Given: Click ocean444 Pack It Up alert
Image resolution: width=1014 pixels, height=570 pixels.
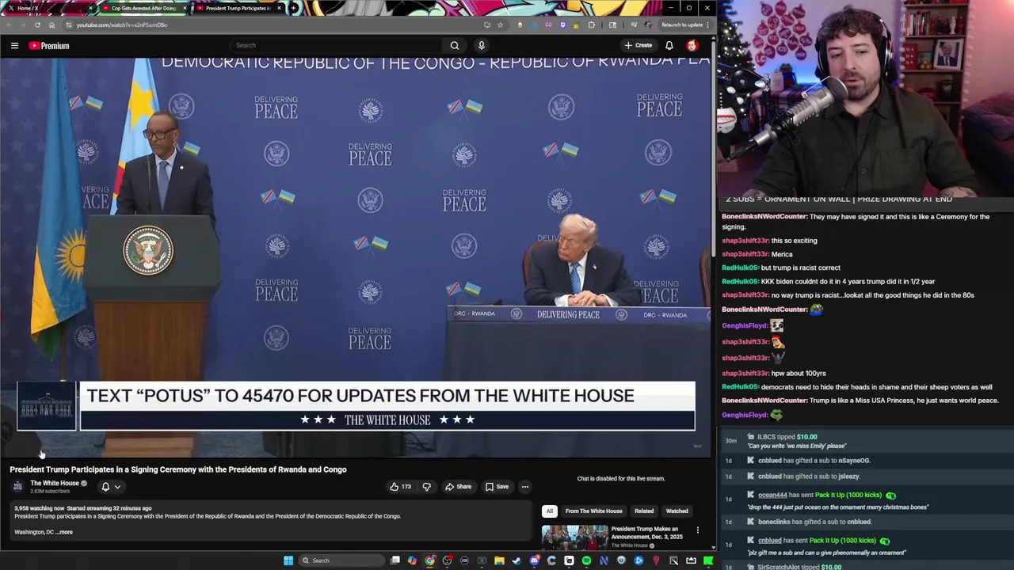Looking at the screenshot, I should pyautogui.click(x=866, y=500).
